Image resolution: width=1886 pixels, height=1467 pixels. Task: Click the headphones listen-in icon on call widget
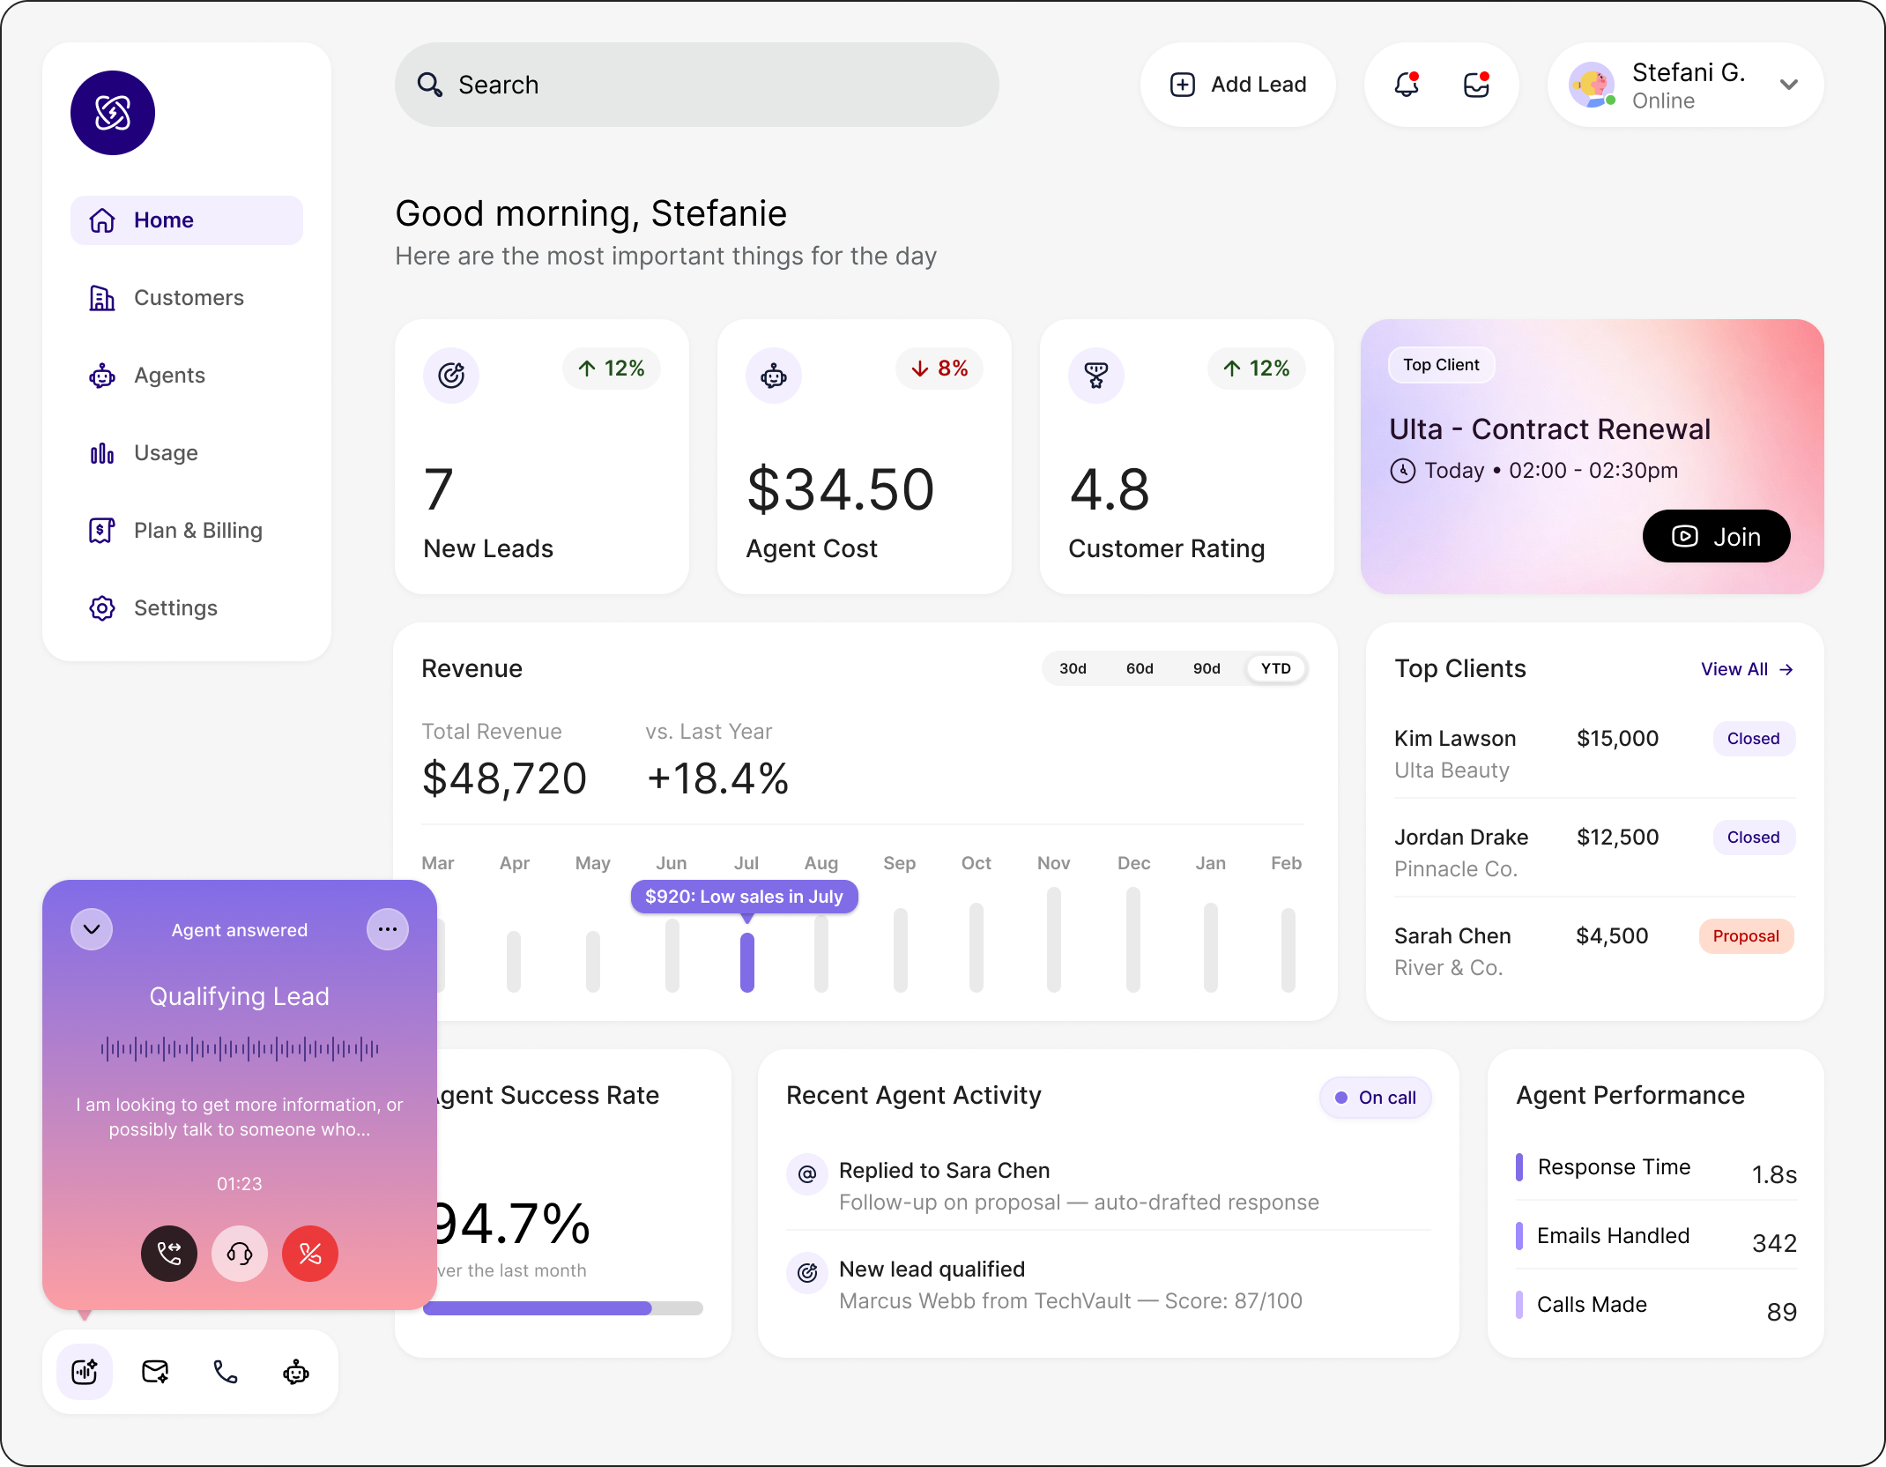pyautogui.click(x=239, y=1254)
